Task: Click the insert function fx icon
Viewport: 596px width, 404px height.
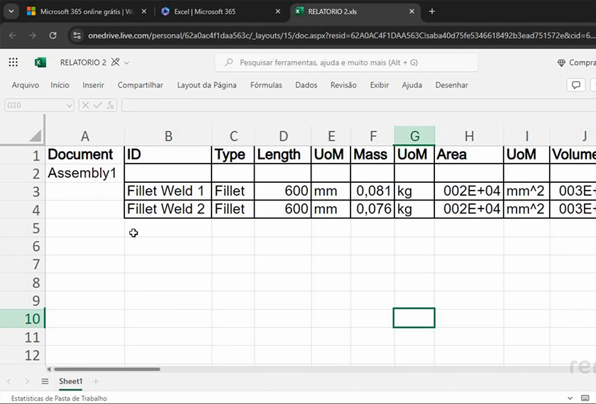Action: [111, 105]
